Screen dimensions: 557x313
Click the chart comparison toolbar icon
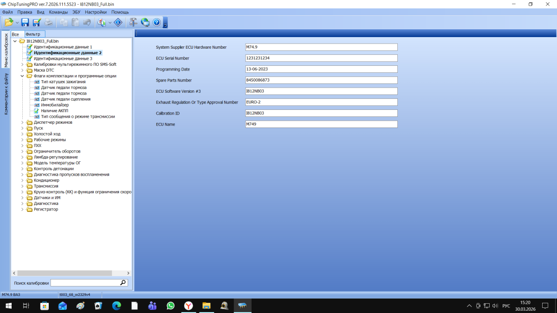pos(102,22)
